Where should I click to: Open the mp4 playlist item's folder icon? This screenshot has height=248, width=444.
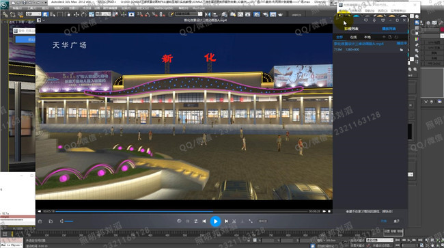[x=401, y=50]
